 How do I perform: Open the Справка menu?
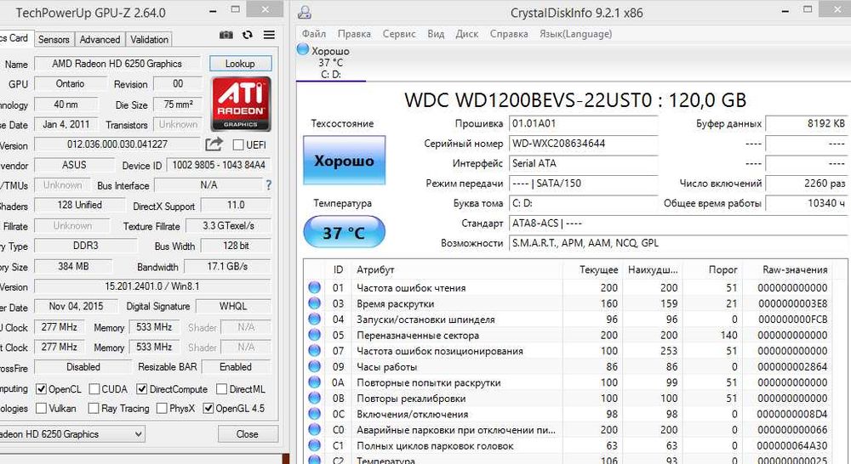509,34
